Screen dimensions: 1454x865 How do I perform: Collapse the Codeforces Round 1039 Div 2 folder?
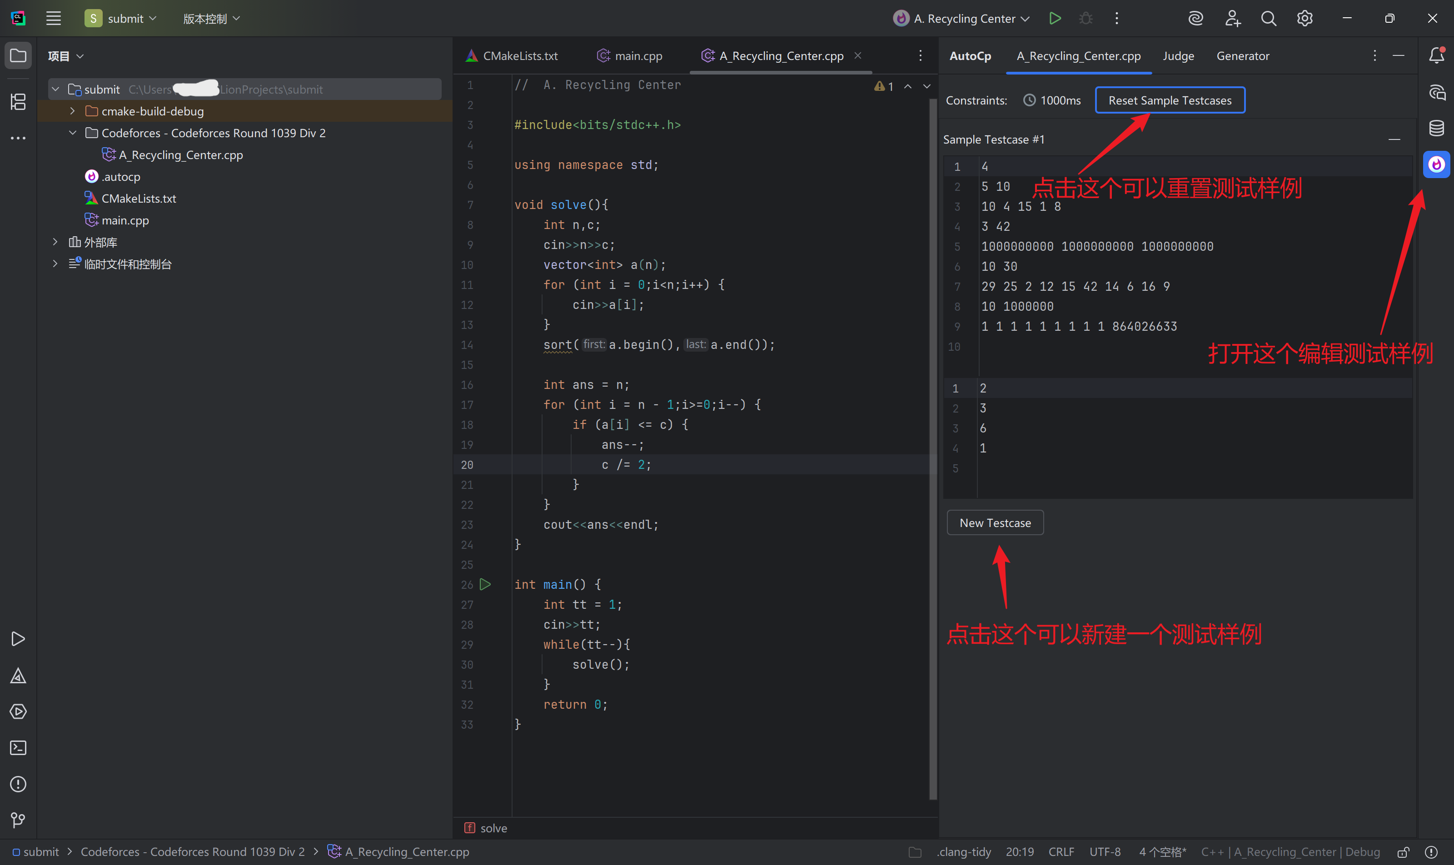pyautogui.click(x=72, y=133)
